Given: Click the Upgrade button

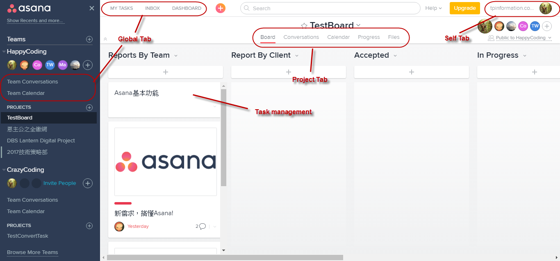Looking at the screenshot, I should coord(465,8).
